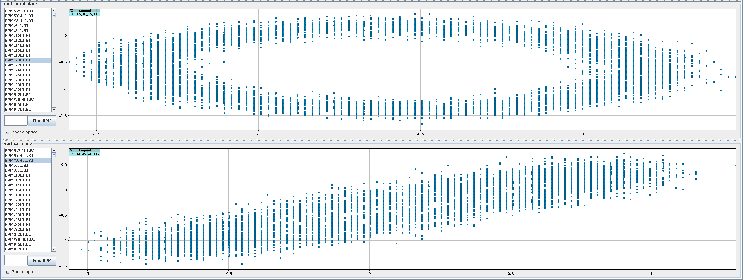Image resolution: width=743 pixels, height=280 pixels.
Task: Select BPM.18L1.B1 in Vertical plane list
Action: (x=28, y=195)
